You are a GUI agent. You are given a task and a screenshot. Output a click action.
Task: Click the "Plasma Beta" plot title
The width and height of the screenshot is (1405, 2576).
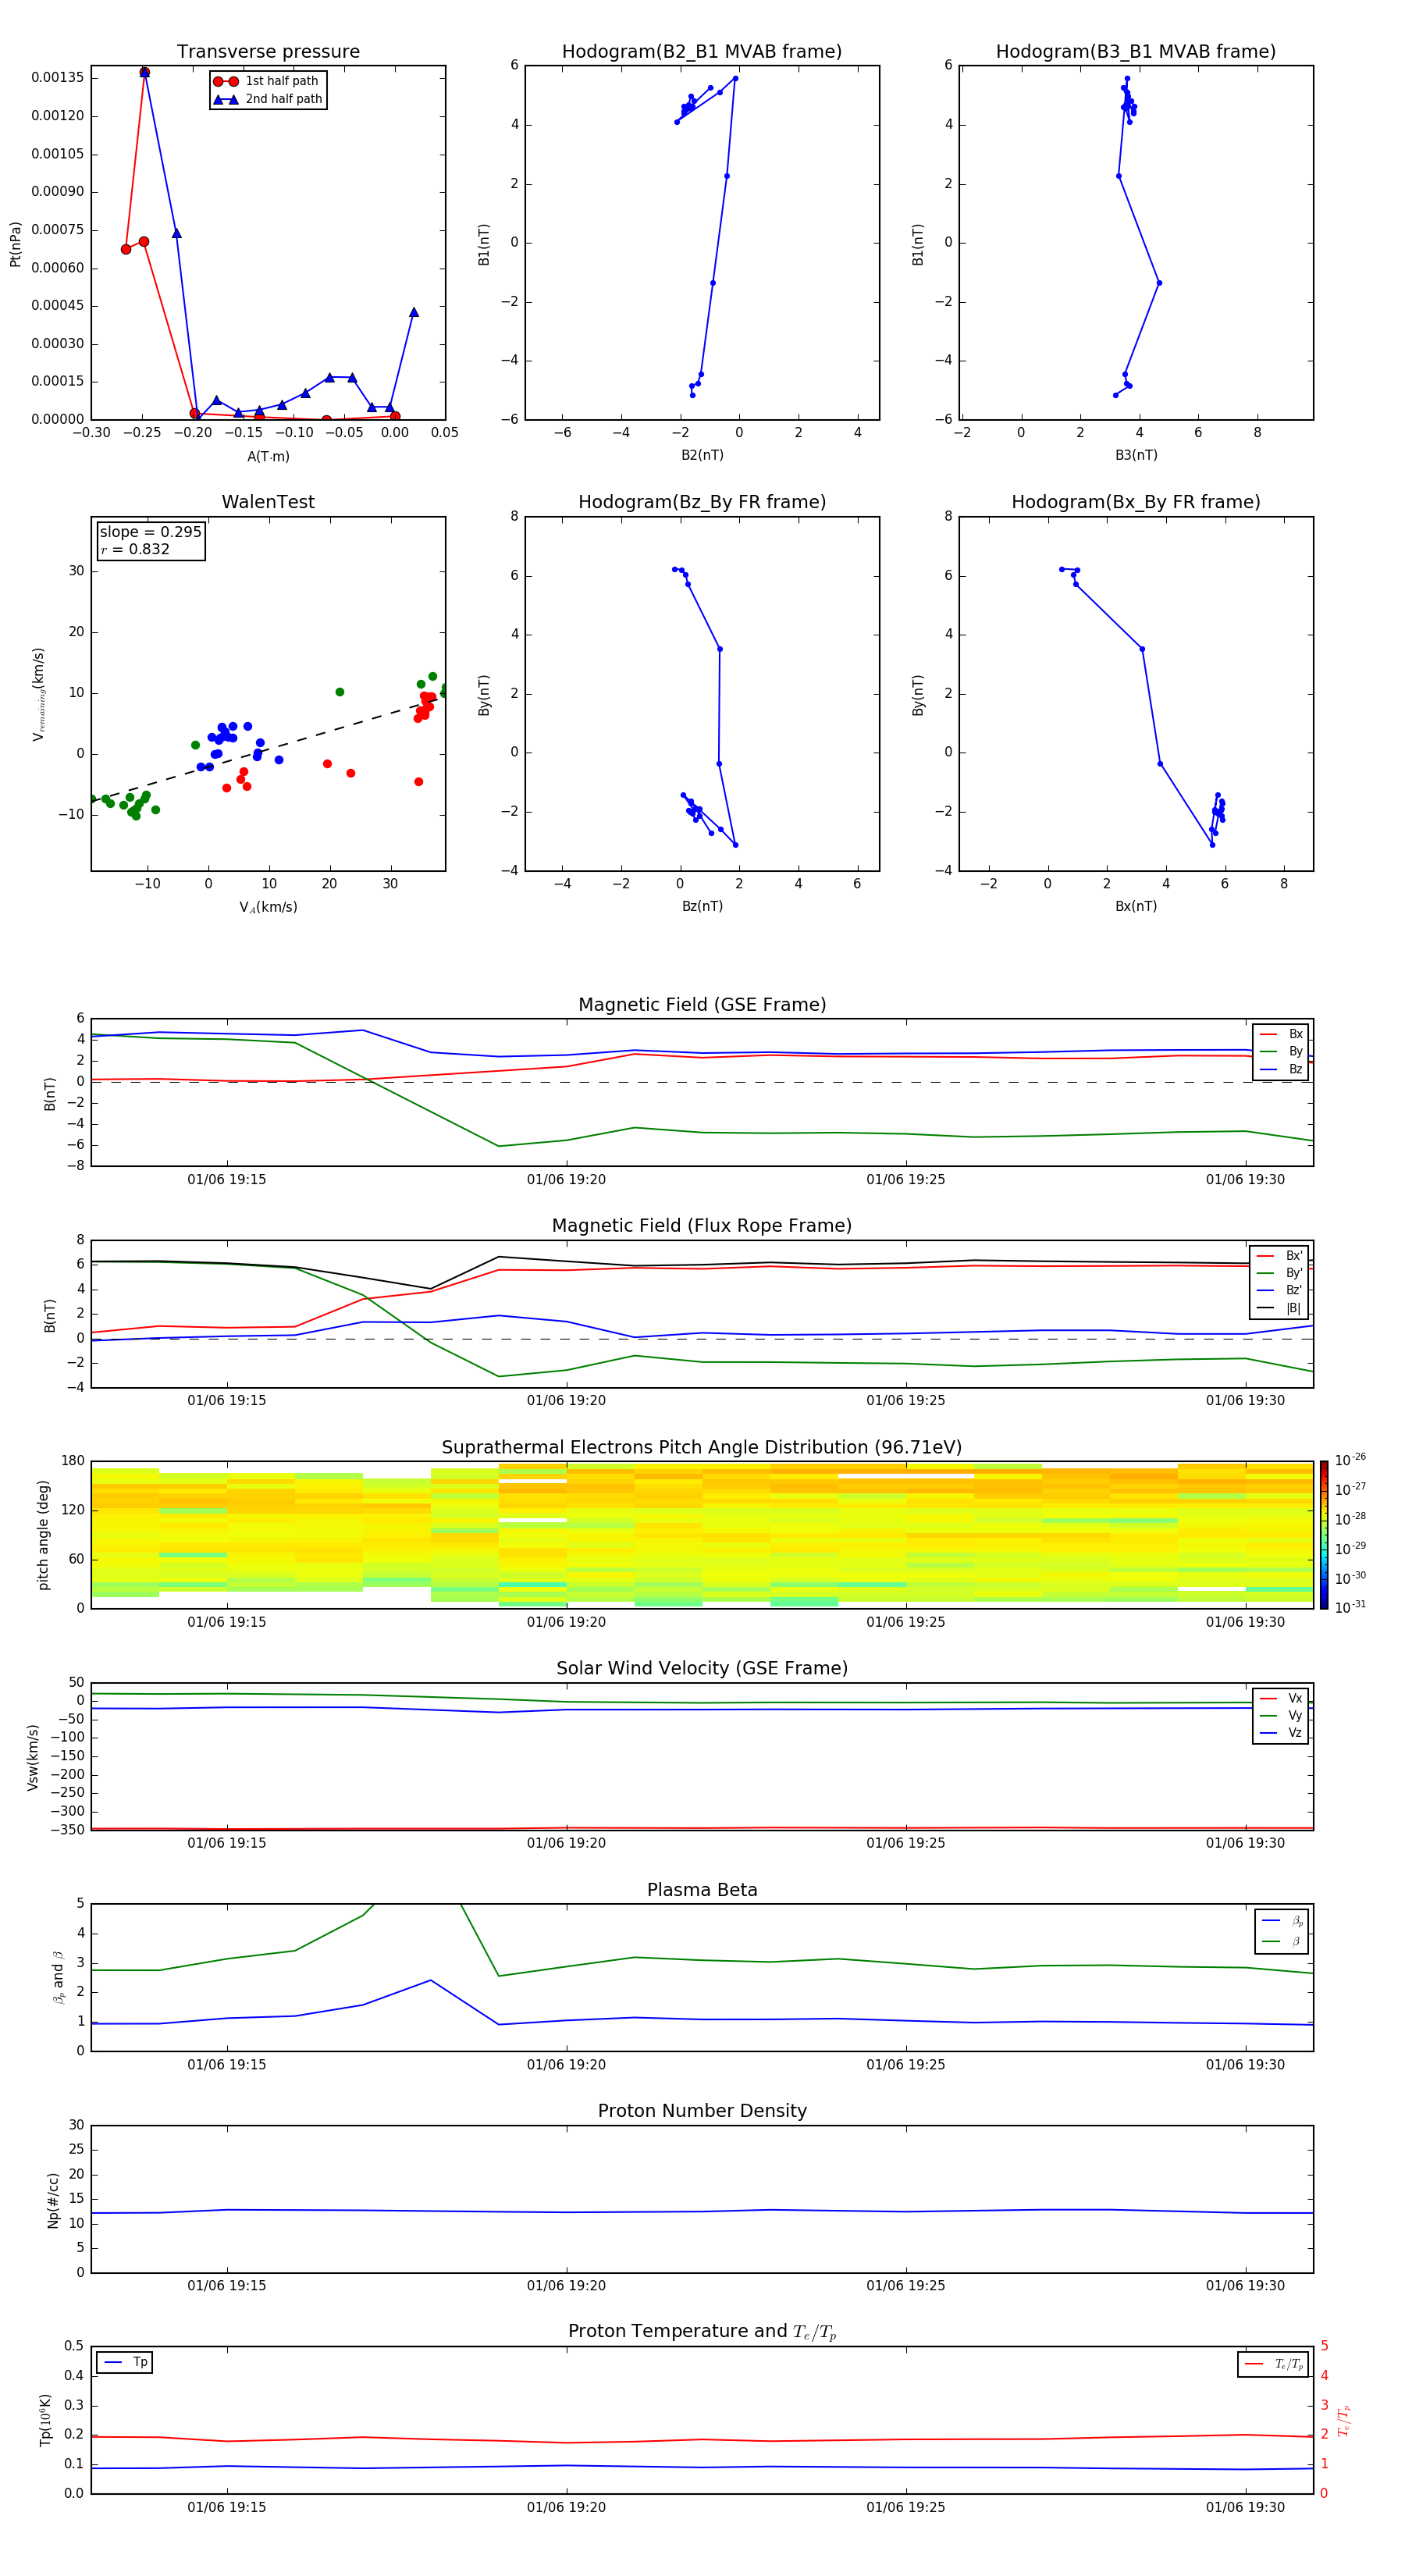coord(702,1891)
